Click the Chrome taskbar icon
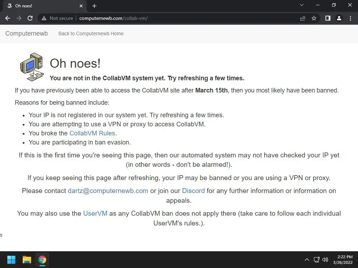Image resolution: width=358 pixels, height=268 pixels. [42, 260]
